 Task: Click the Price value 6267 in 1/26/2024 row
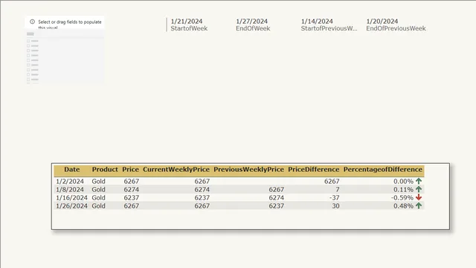[x=132, y=206]
